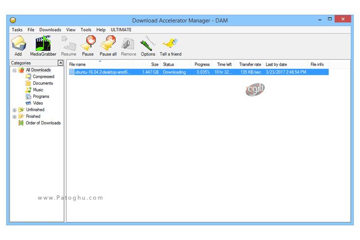Select the Compressed category folder
Screen dimensions: 360x240
(44, 76)
